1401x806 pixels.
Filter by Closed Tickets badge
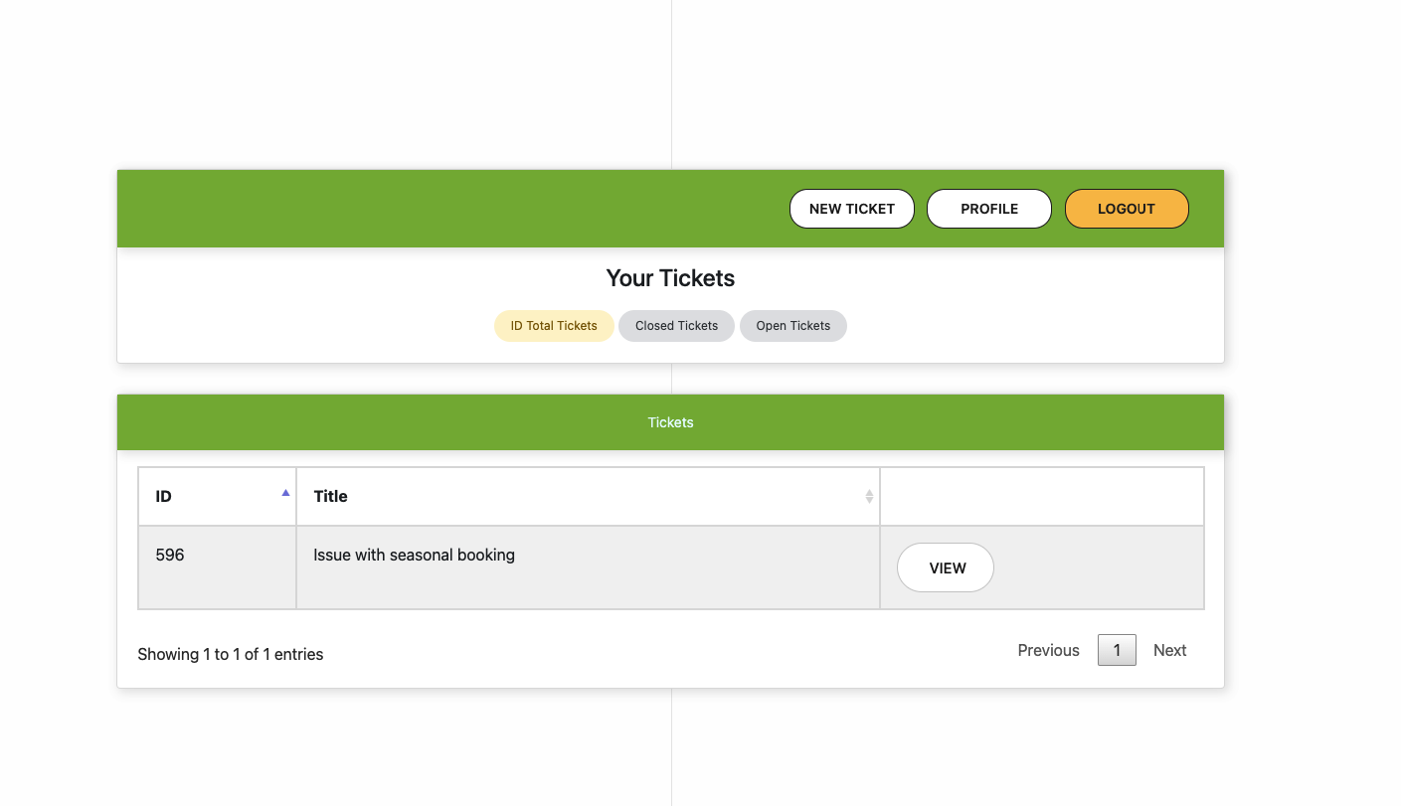tap(676, 326)
